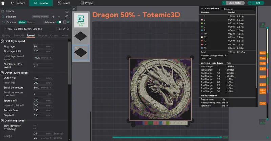Open the Printer settings gear
This screenshot has width=271, height=141.
tap(67, 11)
